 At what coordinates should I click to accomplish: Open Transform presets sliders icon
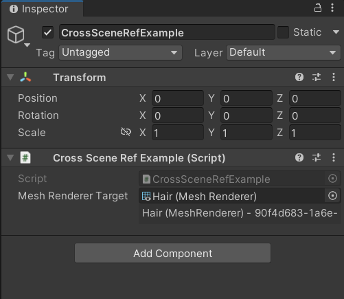coord(317,77)
